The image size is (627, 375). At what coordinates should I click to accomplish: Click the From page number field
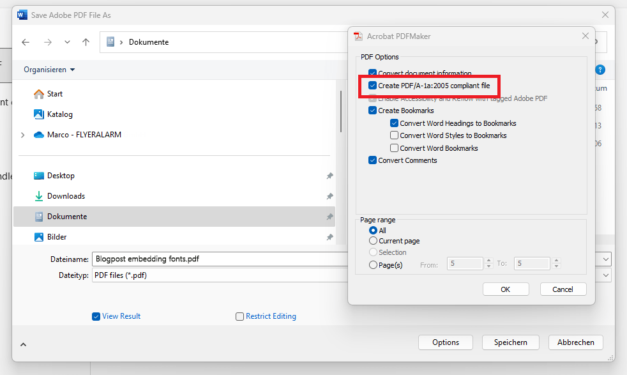[x=465, y=263]
